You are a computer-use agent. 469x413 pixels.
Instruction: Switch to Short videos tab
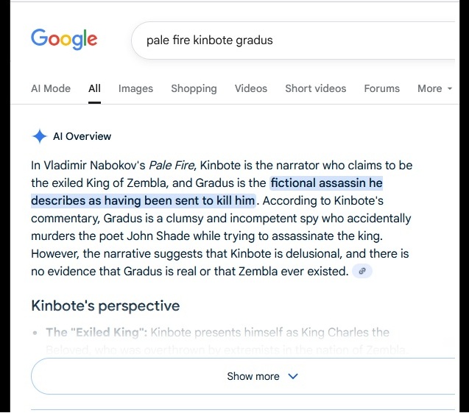point(315,88)
